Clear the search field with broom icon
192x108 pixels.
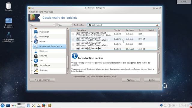[157, 25]
